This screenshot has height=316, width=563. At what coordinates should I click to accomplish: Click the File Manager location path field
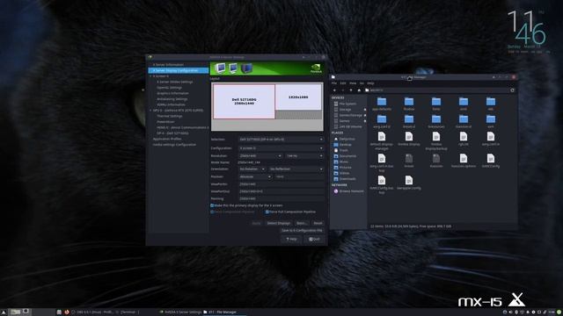436,90
